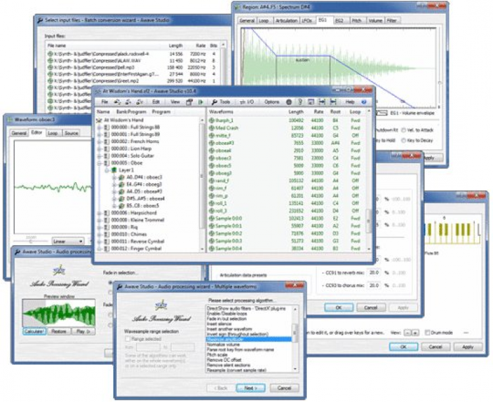Viewport: 493px width, 402px height.
Task: Select the Med Crash waveform icon
Action: point(211,128)
